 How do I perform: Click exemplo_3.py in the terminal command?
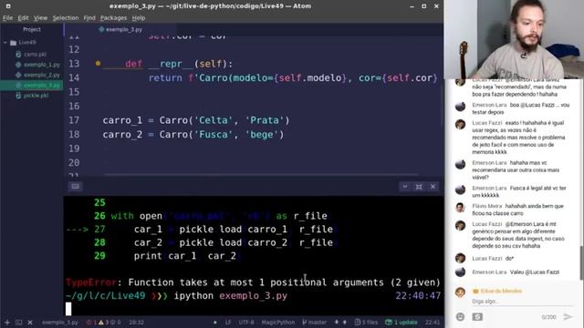254,296
